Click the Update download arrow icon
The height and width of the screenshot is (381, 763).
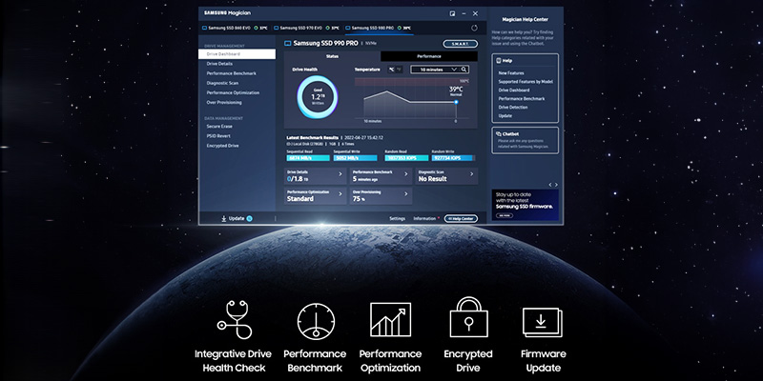point(224,219)
